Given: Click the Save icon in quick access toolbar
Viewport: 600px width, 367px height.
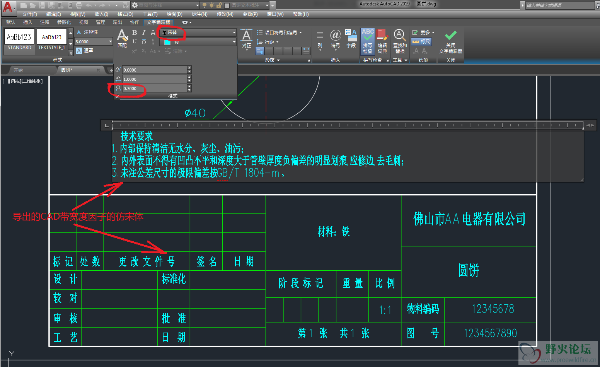Looking at the screenshot, I should pyautogui.click(x=42, y=5).
